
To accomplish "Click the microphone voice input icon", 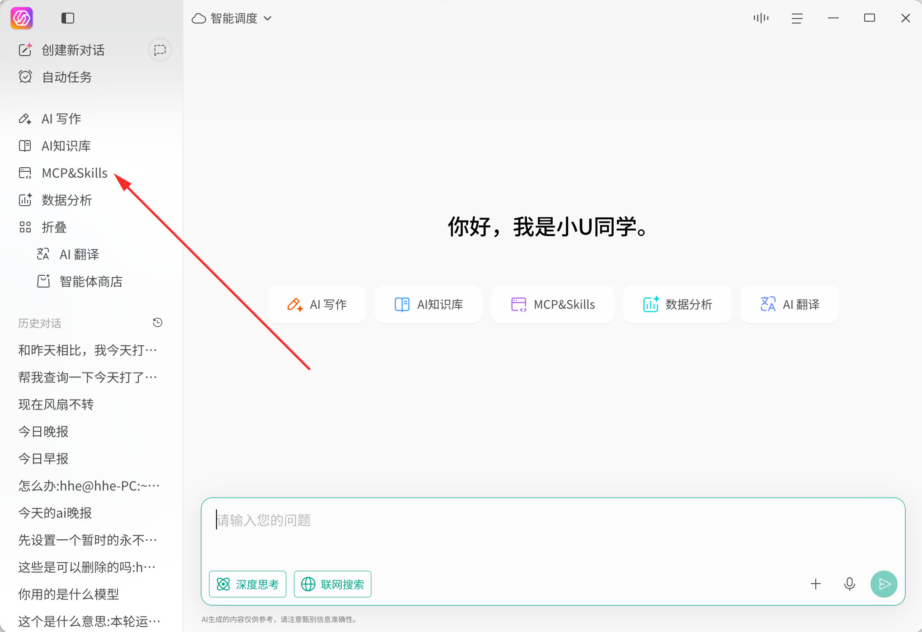I will [x=850, y=584].
